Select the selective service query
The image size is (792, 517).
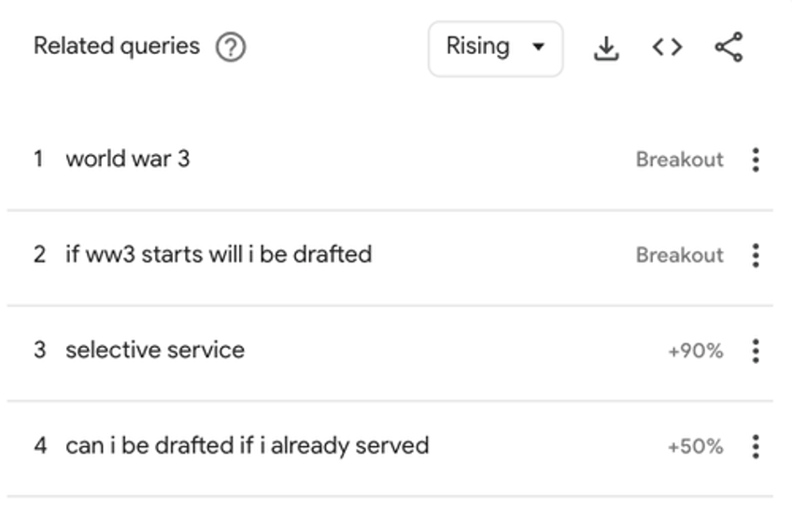pos(155,350)
